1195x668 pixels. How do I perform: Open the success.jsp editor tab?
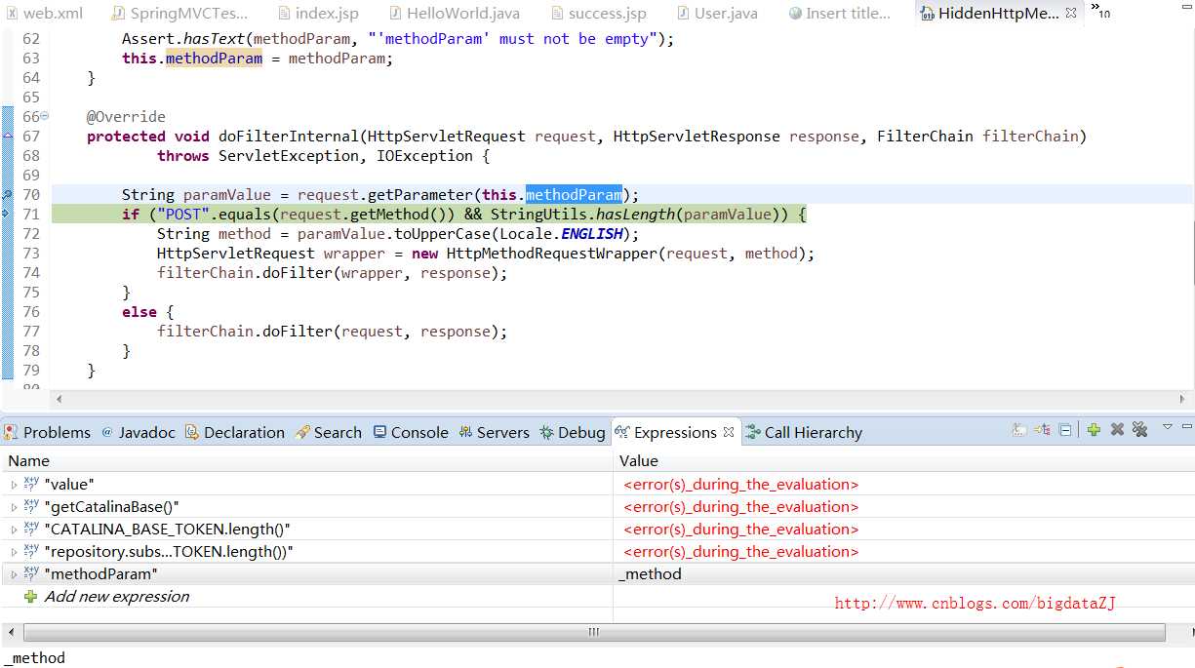(599, 14)
